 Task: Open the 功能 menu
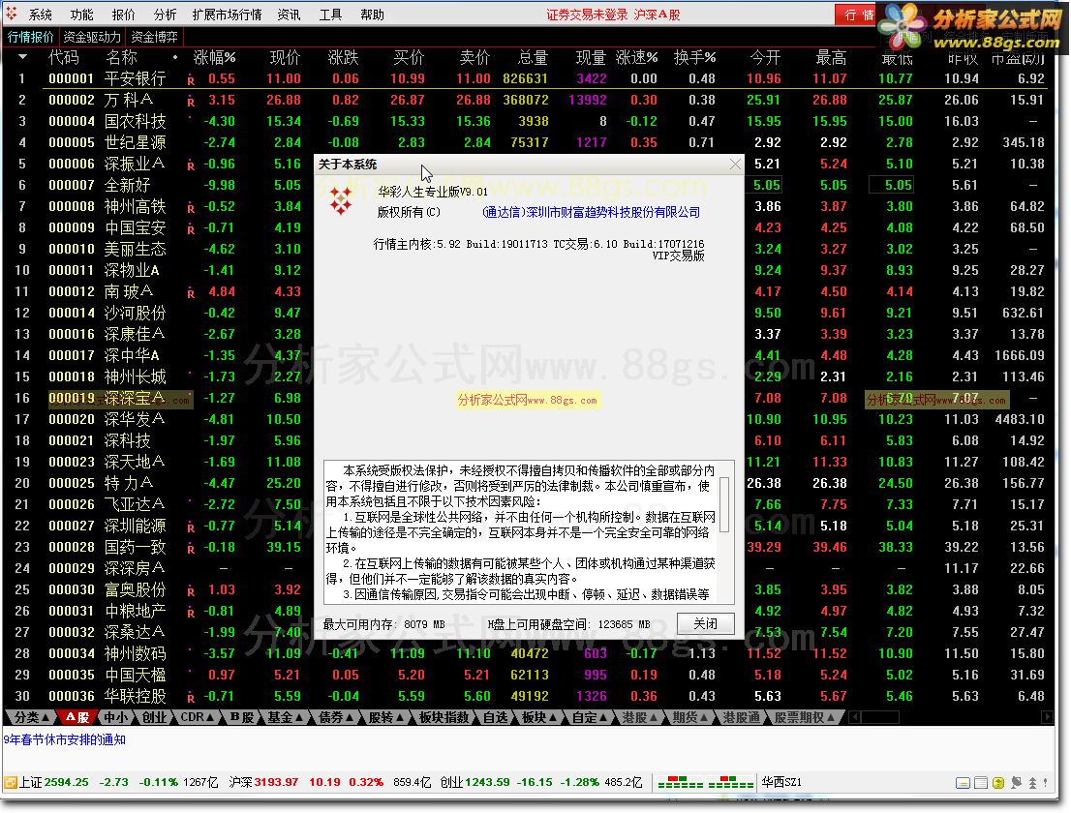pos(82,15)
